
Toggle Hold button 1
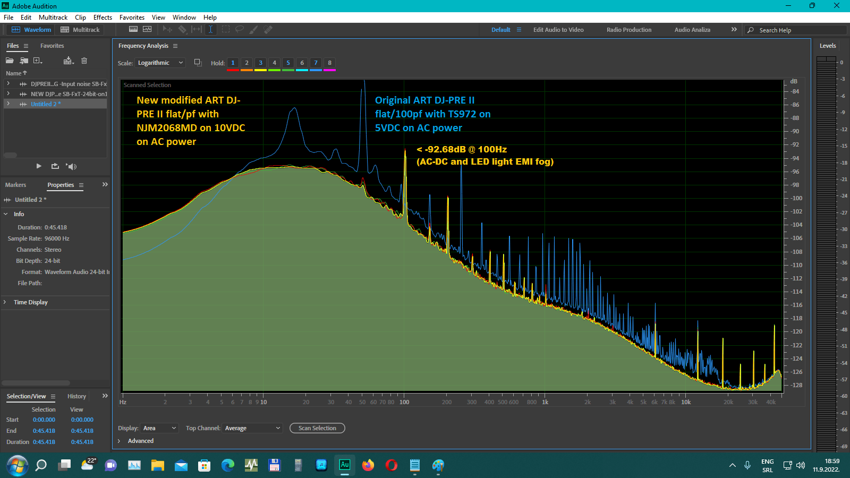[x=233, y=63]
